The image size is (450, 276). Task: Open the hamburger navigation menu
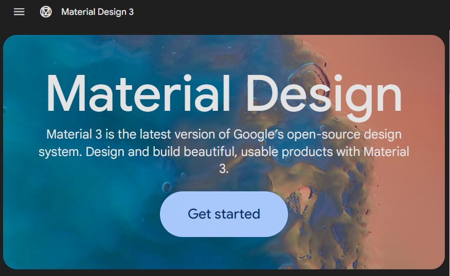click(x=19, y=12)
